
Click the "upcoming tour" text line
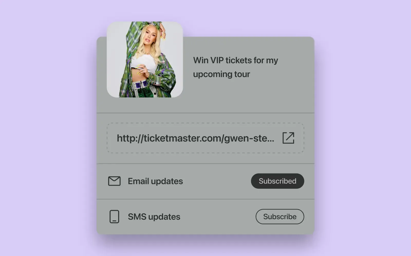pyautogui.click(x=221, y=74)
